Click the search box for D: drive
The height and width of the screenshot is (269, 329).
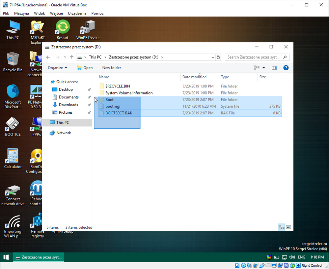click(257, 57)
